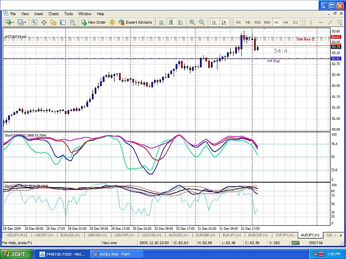The image size is (346, 259).
Task: Click the New Order button
Action: 94,22
